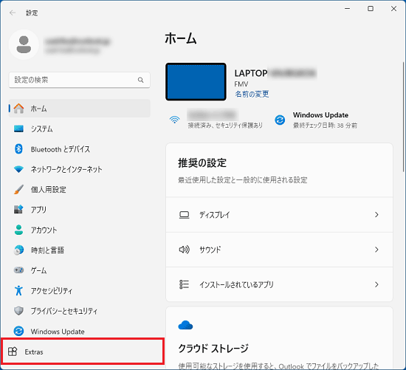
Task: Click the back arrow in title bar
Action: click(12, 13)
